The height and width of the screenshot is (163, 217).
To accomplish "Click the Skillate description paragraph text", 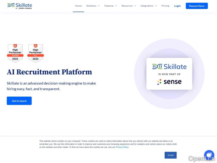I will pos(51,86).
